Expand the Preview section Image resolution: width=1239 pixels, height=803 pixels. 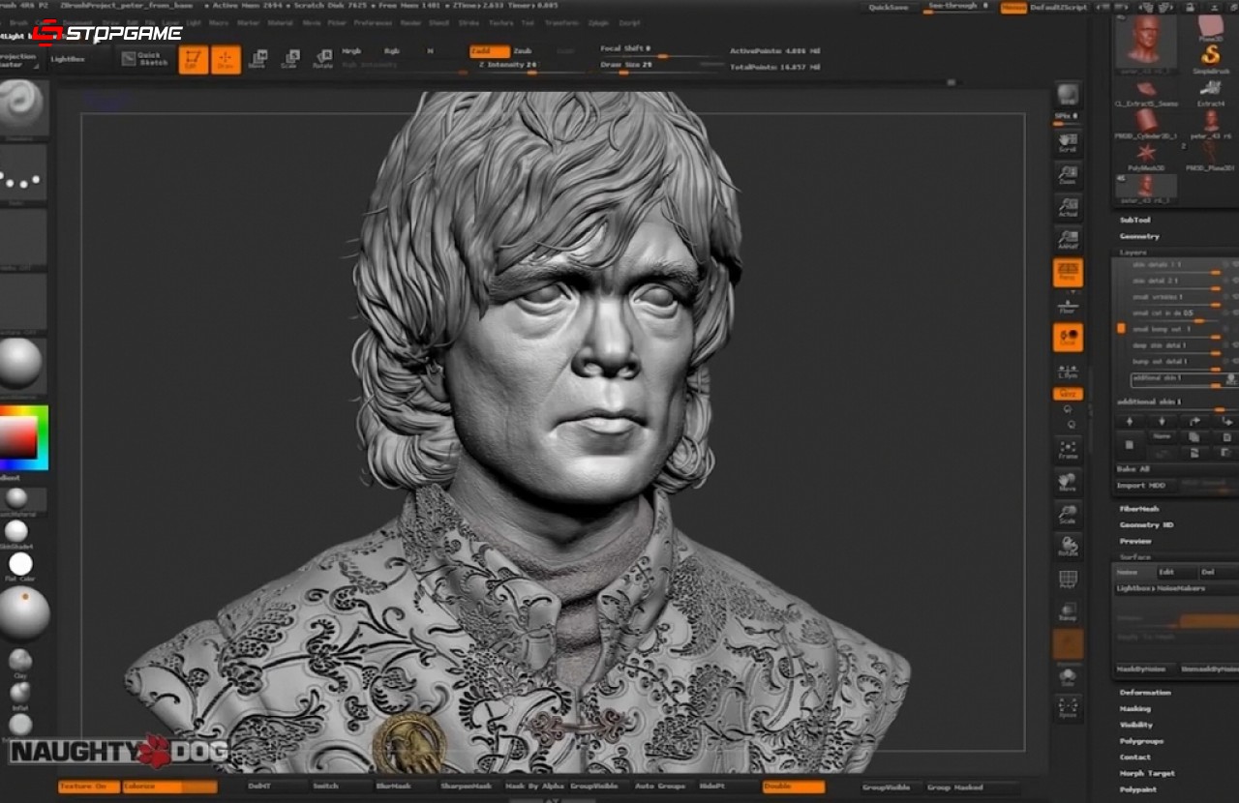tap(1135, 542)
